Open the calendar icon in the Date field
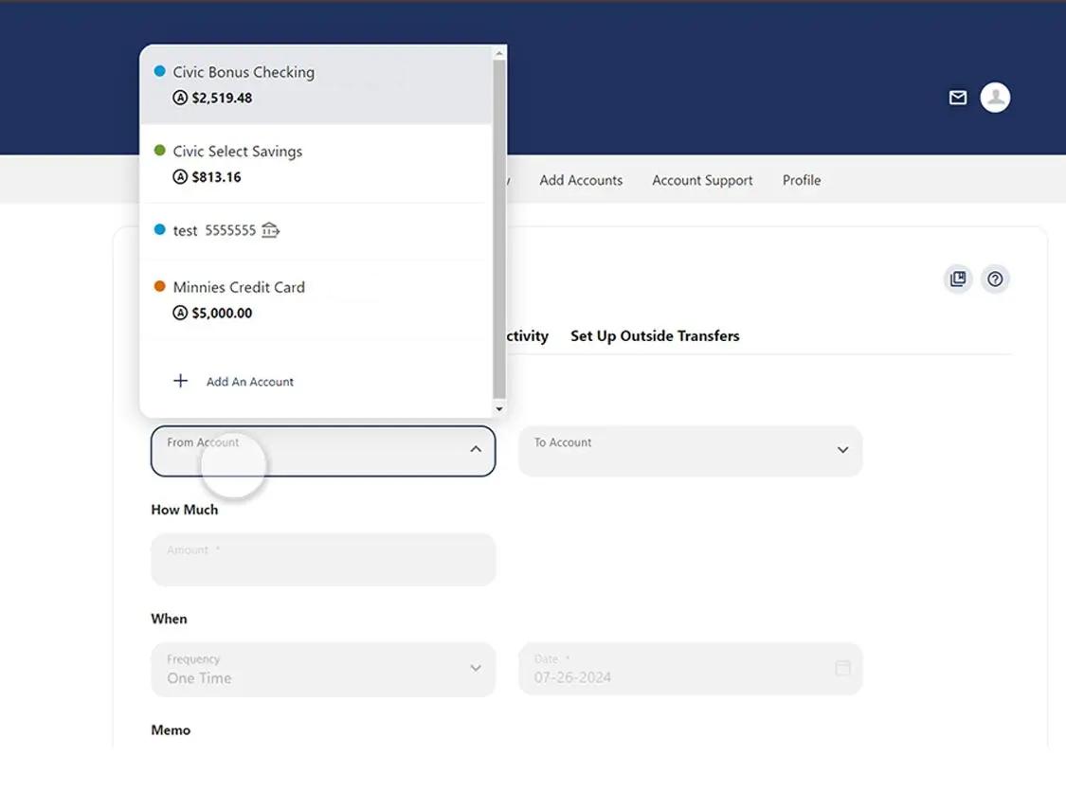The image size is (1066, 792). click(842, 668)
